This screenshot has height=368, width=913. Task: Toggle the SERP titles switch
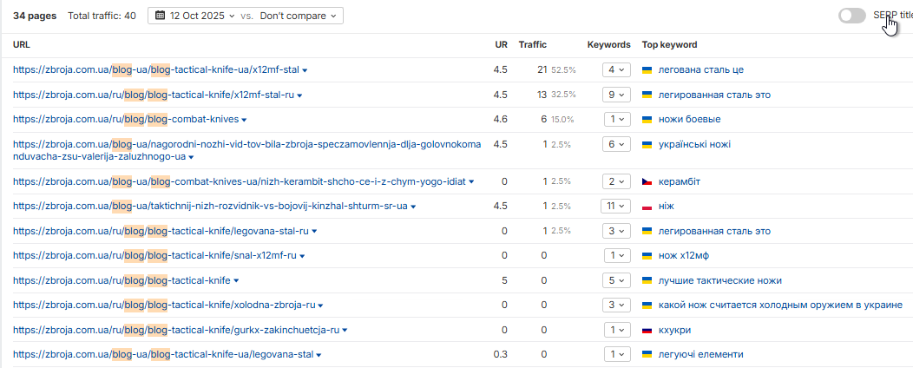click(852, 16)
